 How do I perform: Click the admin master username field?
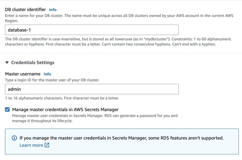(92, 89)
